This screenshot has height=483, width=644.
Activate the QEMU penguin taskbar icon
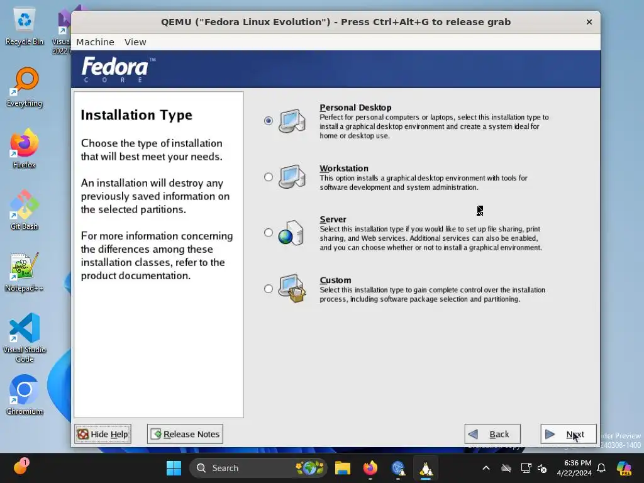pyautogui.click(x=426, y=468)
